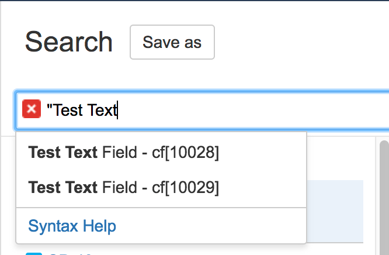Click the vertical scrollbar on the right
This screenshot has width=389, height=255.
384,193
